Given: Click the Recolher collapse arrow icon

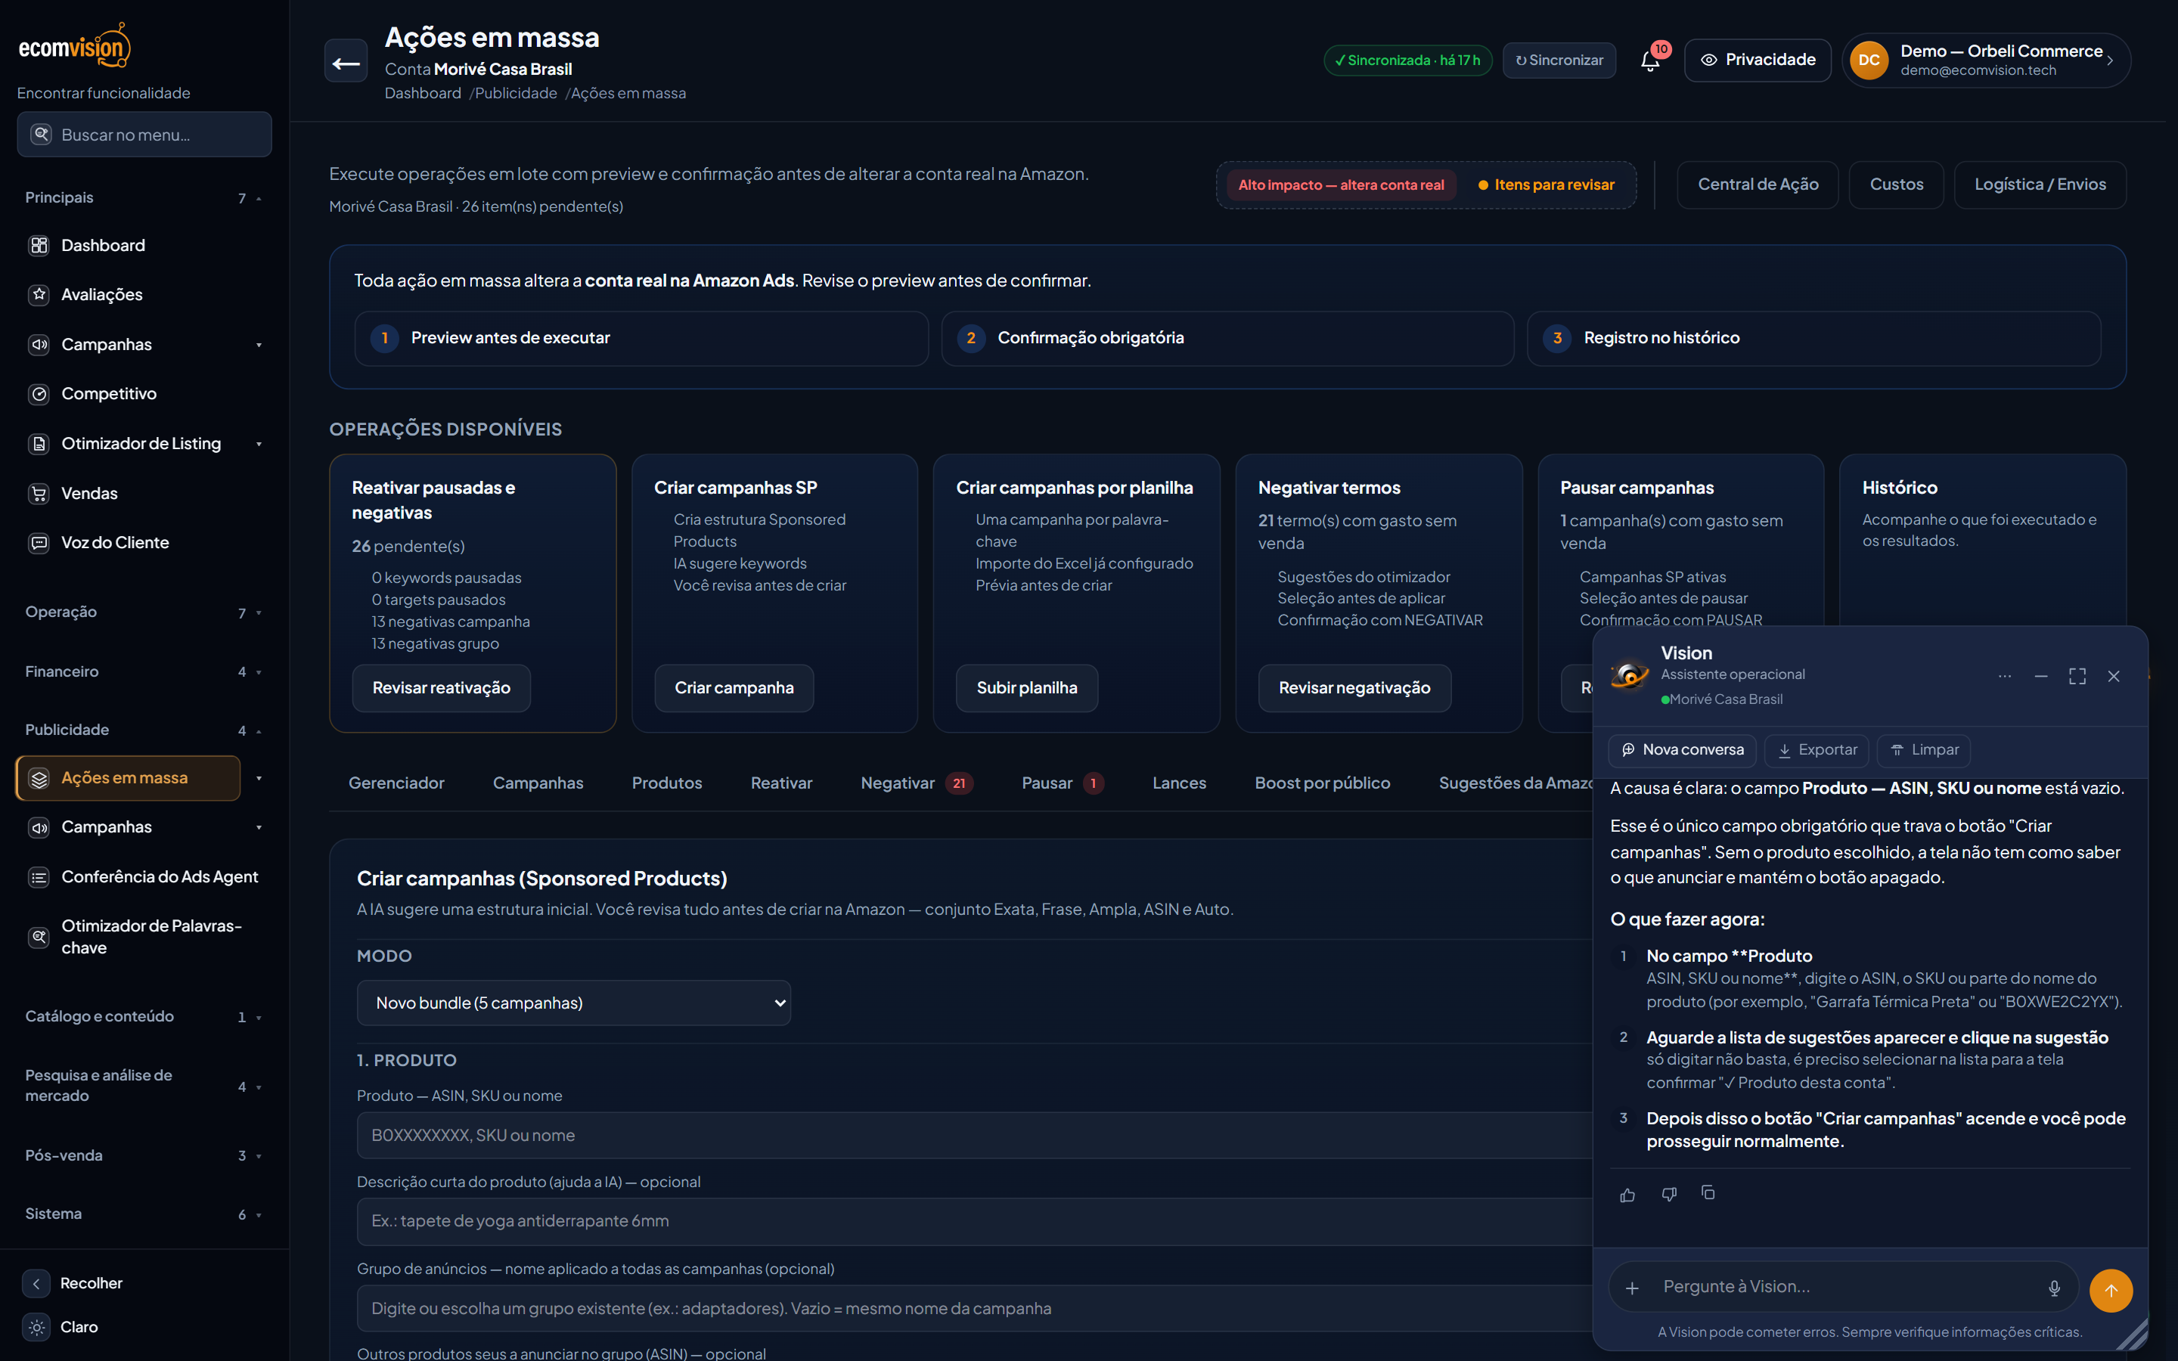Looking at the screenshot, I should [x=36, y=1284].
